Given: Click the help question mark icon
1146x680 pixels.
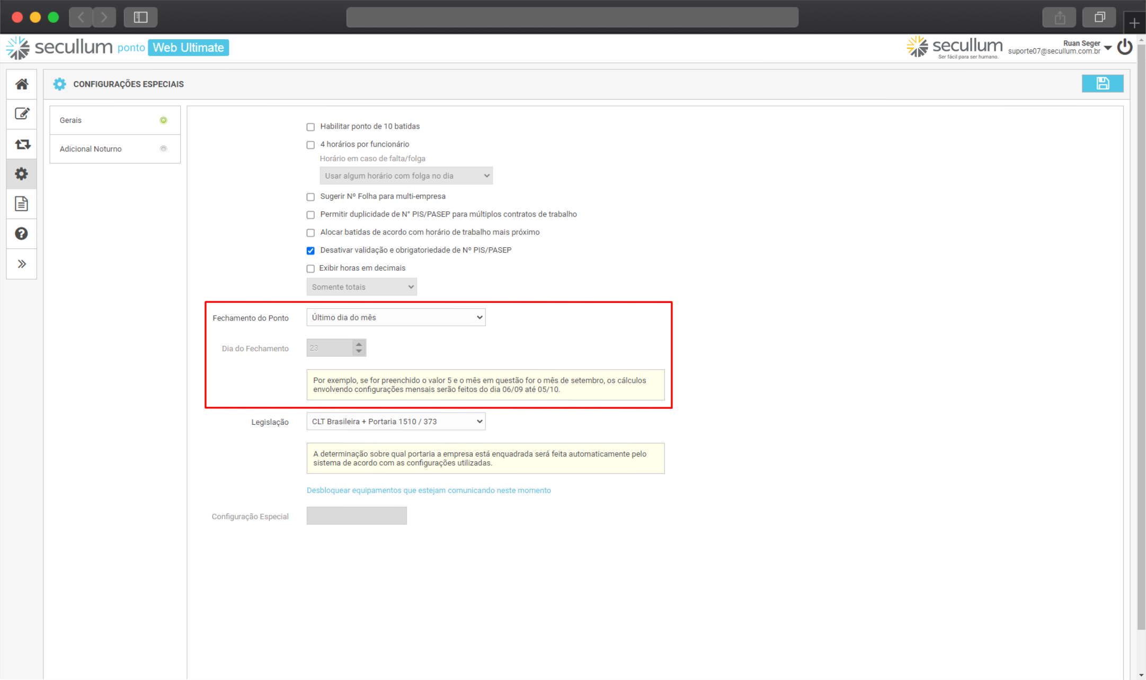Looking at the screenshot, I should (x=22, y=234).
